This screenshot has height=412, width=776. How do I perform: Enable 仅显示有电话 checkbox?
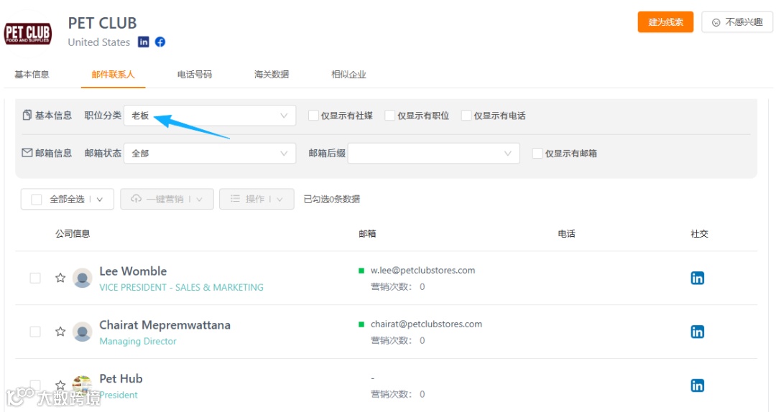coord(466,116)
